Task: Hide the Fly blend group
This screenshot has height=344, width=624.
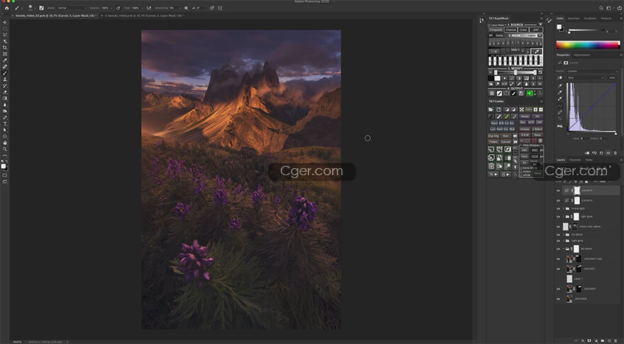Action: tap(558, 235)
